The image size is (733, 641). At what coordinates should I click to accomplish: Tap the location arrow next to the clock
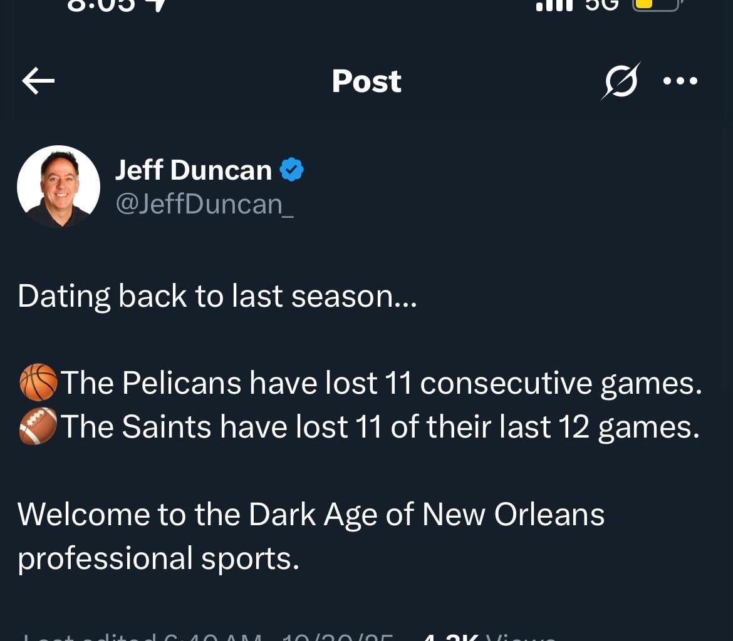click(x=158, y=5)
